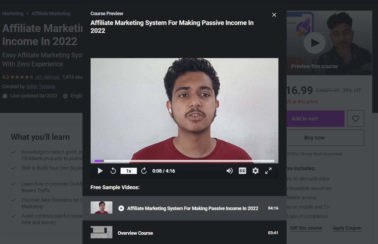Close the Course Preview dialog
Image resolution: width=378 pixels, height=244 pixels.
(274, 15)
